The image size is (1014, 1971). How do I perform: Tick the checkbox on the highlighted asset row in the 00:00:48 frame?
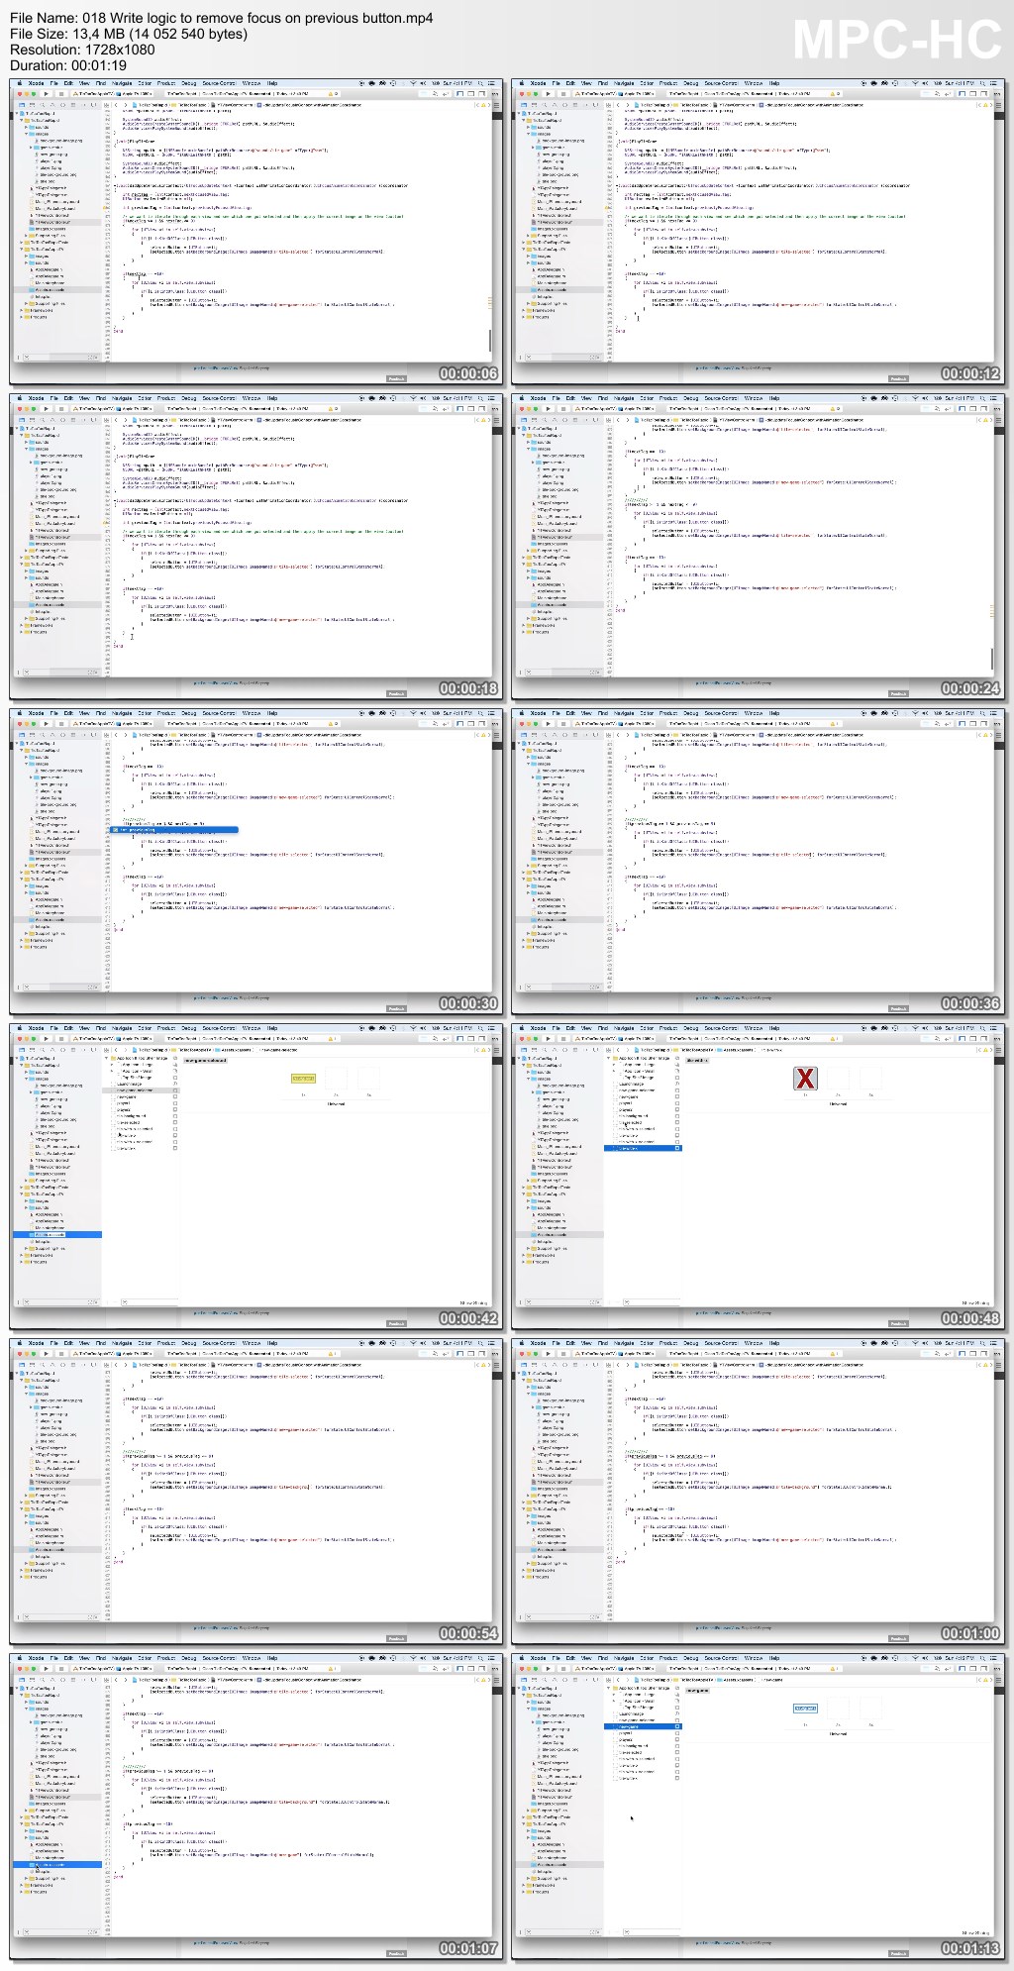pos(677,1148)
